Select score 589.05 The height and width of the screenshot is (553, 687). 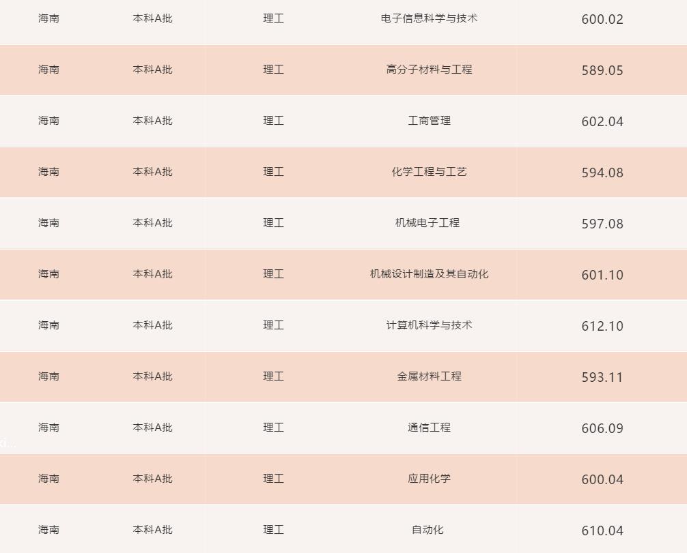click(x=602, y=70)
